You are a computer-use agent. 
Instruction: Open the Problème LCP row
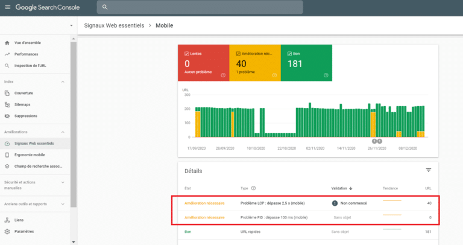coord(274,203)
